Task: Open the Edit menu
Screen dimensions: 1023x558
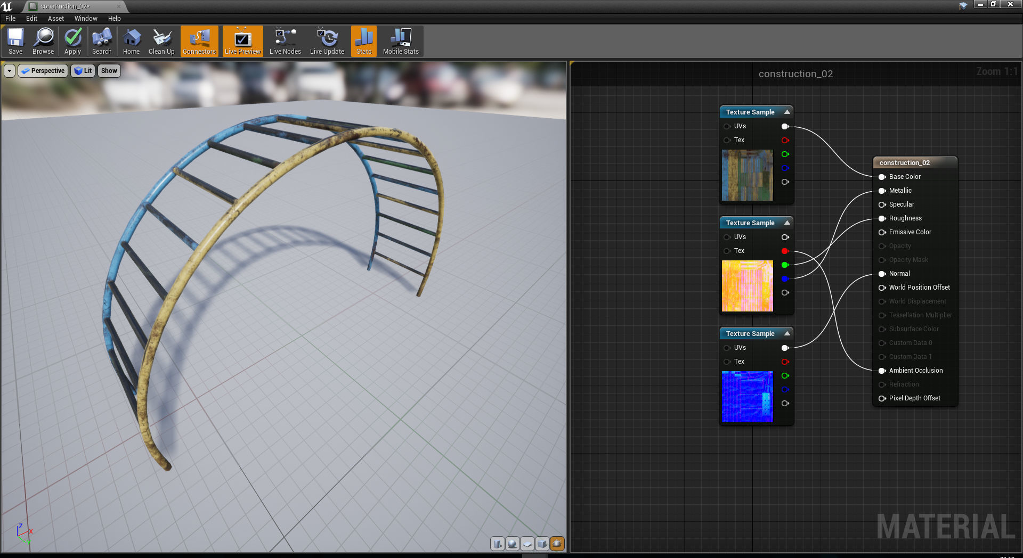Action: tap(32, 18)
